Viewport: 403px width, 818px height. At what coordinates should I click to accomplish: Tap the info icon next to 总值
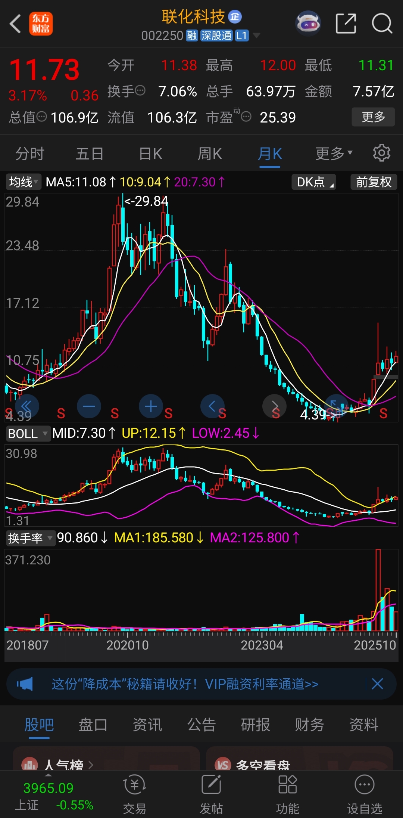[x=42, y=117]
